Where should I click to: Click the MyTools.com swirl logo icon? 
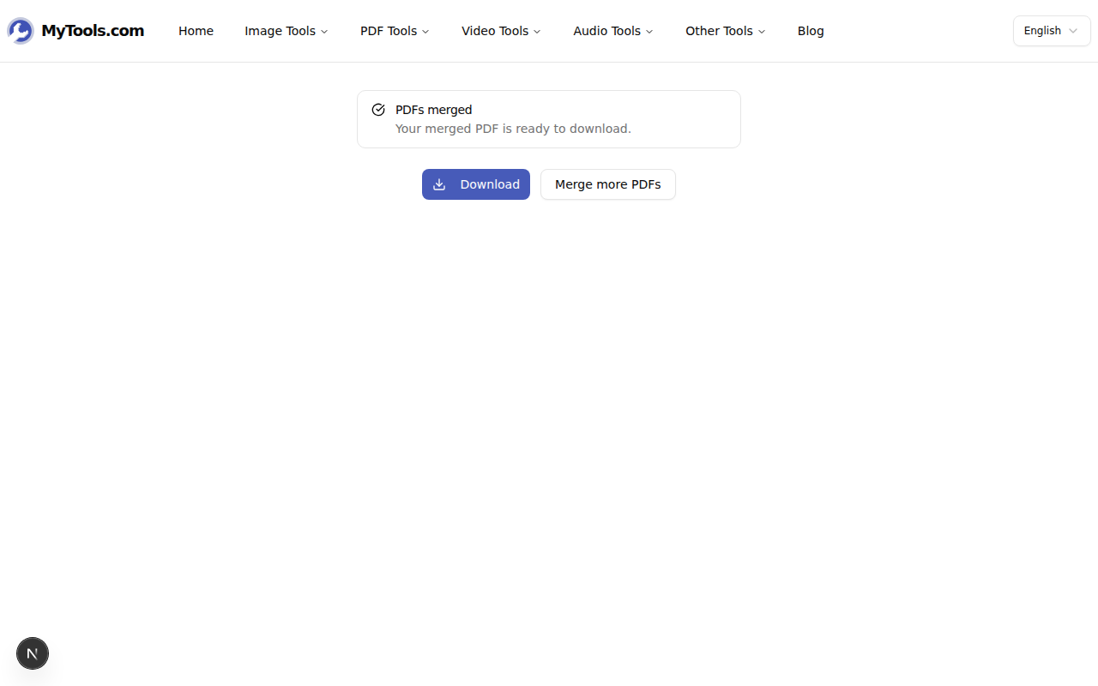19,30
